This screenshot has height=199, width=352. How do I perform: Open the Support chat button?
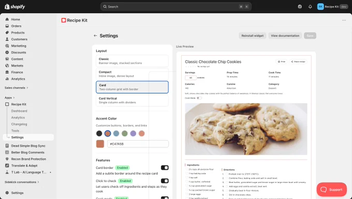332,190
